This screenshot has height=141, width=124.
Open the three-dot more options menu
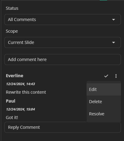116,76
